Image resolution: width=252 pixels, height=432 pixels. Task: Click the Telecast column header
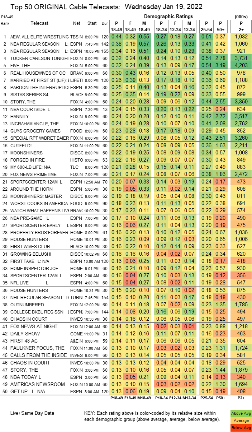click(x=39, y=23)
